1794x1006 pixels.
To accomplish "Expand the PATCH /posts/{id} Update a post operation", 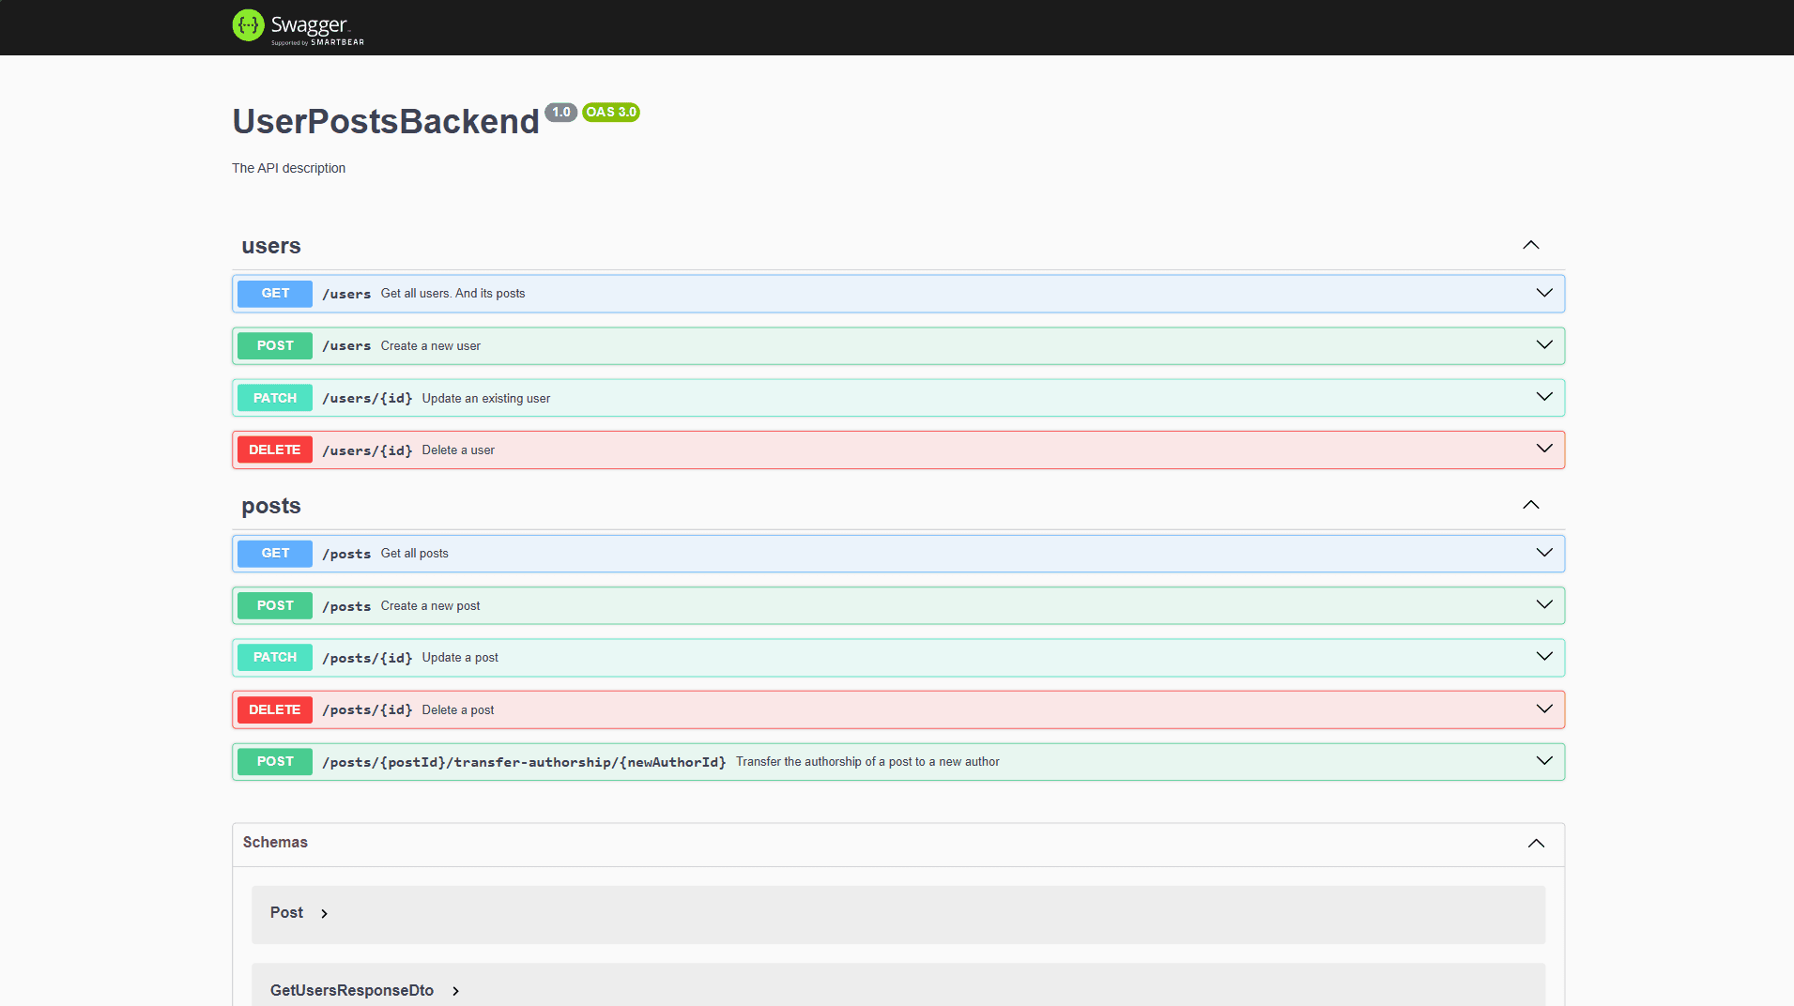I will coord(1544,657).
